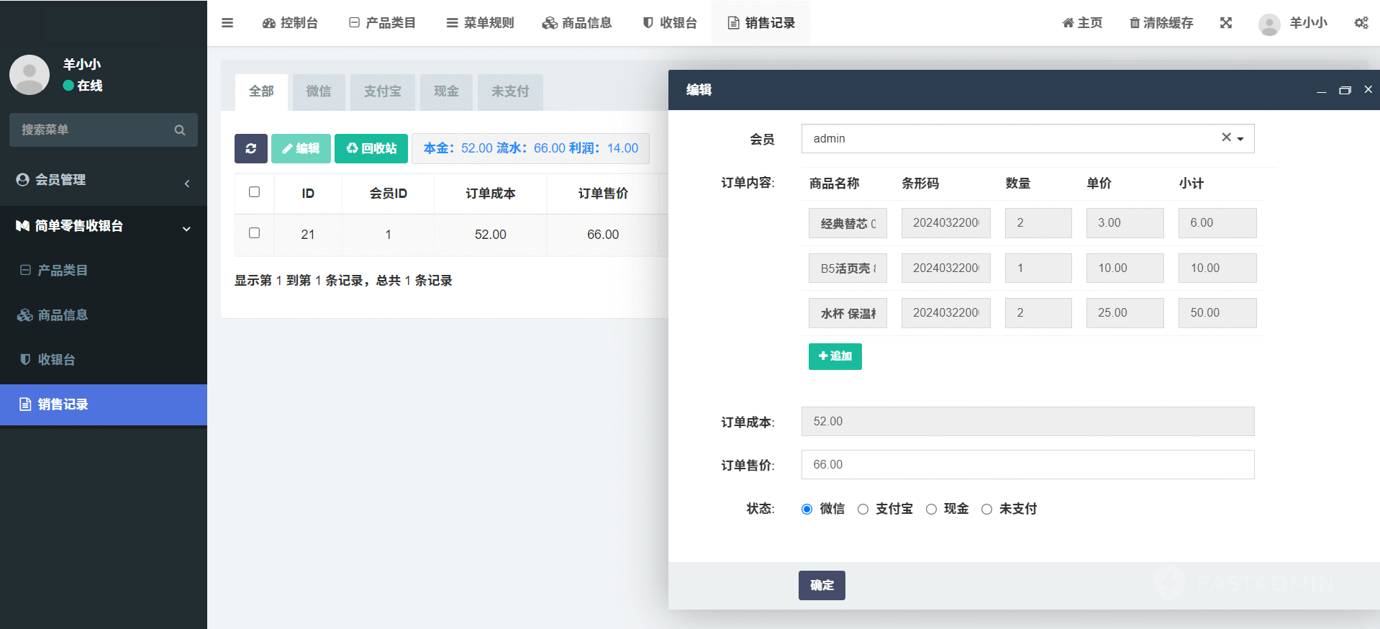Open the 商品信息 top tab
The width and height of the screenshot is (1380, 629).
coord(577,23)
